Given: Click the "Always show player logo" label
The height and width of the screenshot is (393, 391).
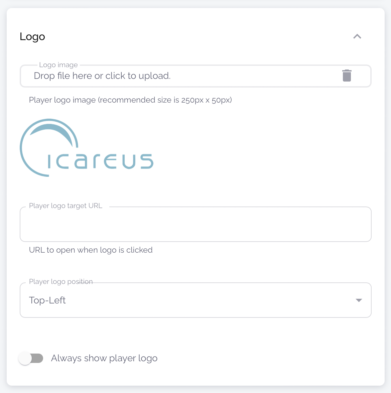Looking at the screenshot, I should pos(104,358).
